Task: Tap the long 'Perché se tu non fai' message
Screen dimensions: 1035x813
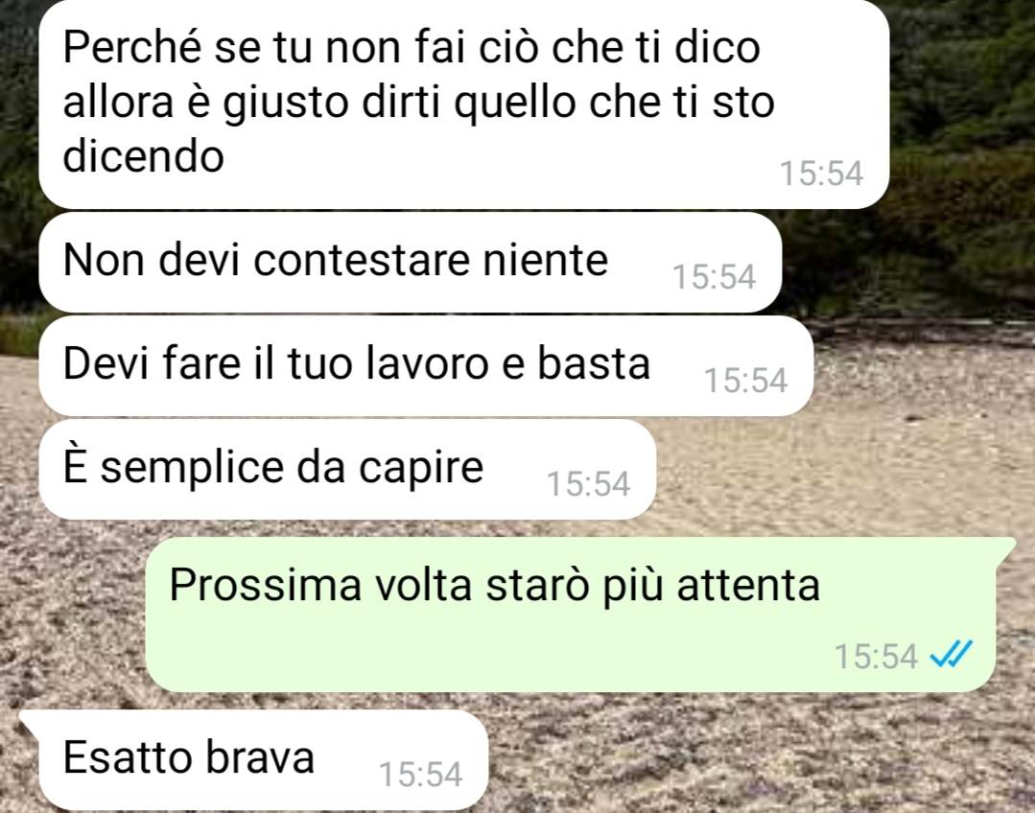Action: [463, 105]
